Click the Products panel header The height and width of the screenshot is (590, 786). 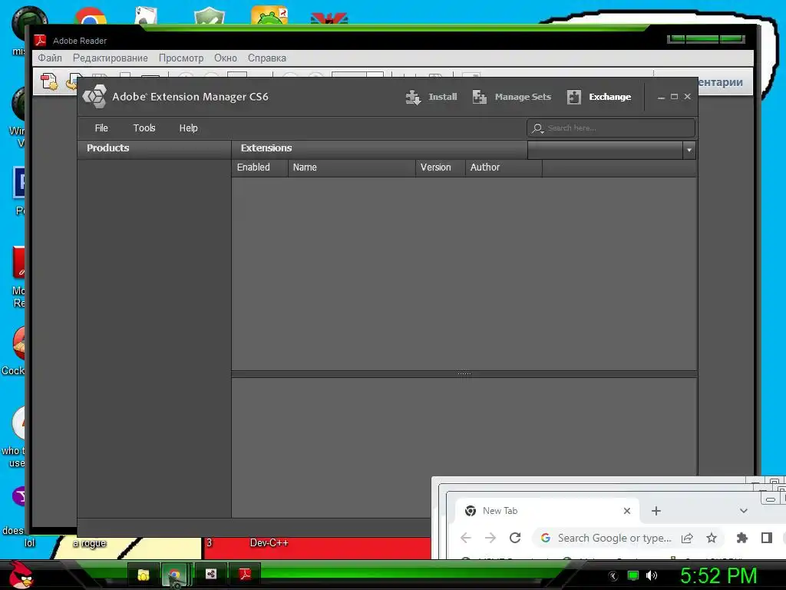point(154,148)
